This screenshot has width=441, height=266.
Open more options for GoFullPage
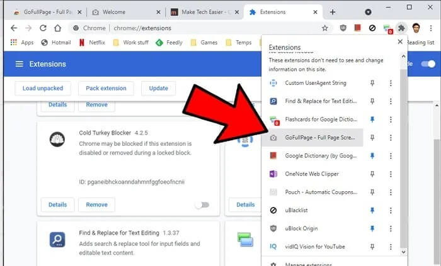(x=391, y=138)
